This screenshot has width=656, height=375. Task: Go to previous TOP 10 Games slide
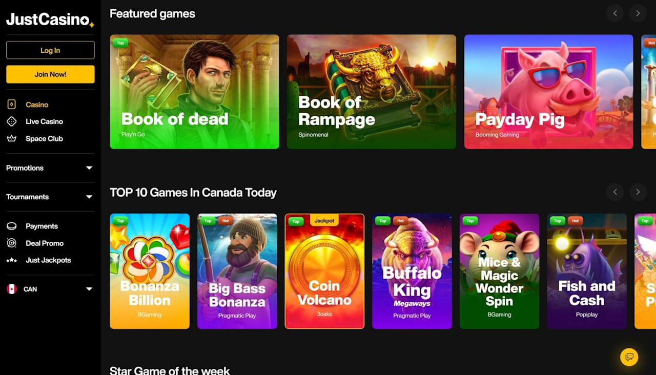tap(615, 192)
